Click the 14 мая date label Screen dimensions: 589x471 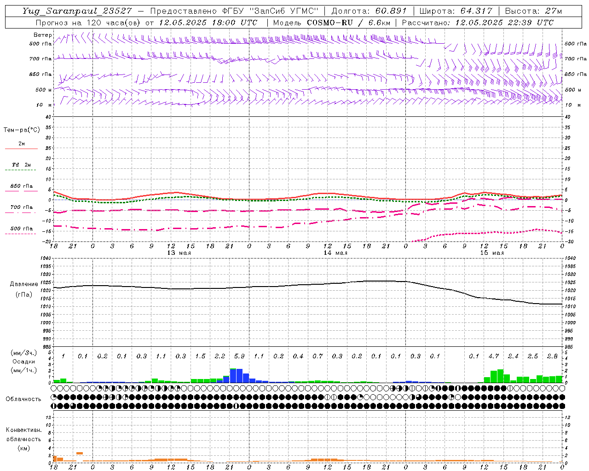pyautogui.click(x=335, y=253)
